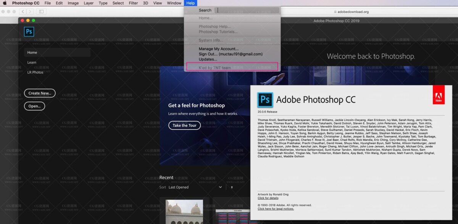This screenshot has width=458, height=224.
Task: Click the Ps icon in the About splash
Action: [265, 100]
